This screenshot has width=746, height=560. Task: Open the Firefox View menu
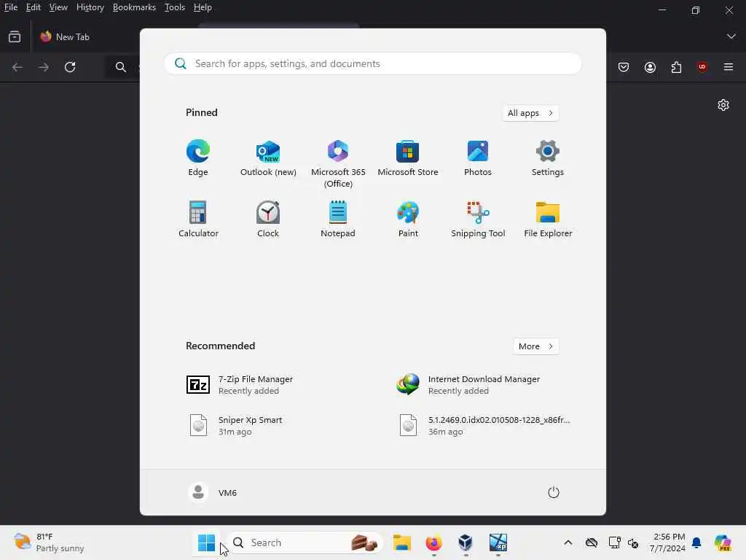(x=58, y=7)
